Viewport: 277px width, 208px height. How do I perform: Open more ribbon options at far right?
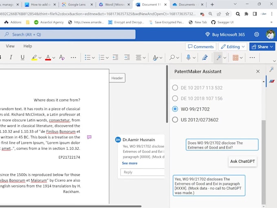[252, 58]
